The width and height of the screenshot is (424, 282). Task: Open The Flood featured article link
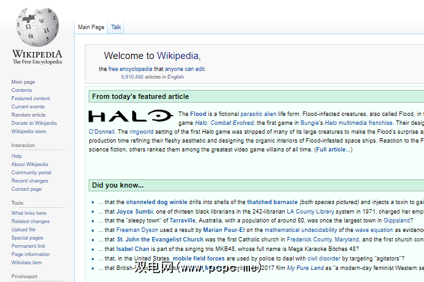pos(198,114)
